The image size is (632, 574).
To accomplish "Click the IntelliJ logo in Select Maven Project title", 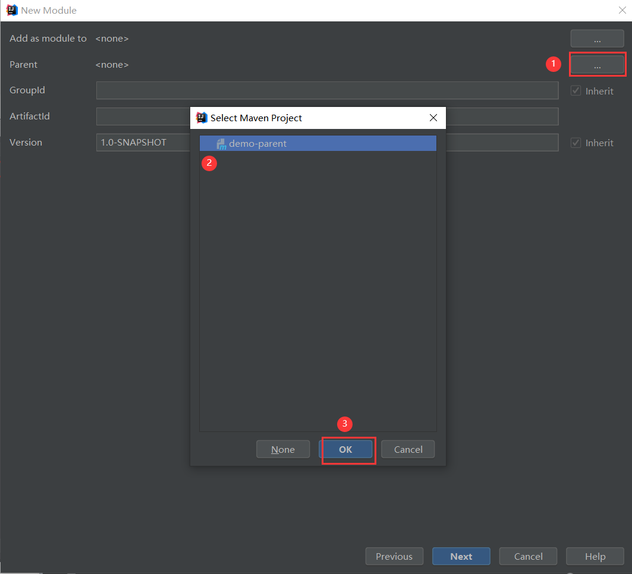I will [x=201, y=118].
